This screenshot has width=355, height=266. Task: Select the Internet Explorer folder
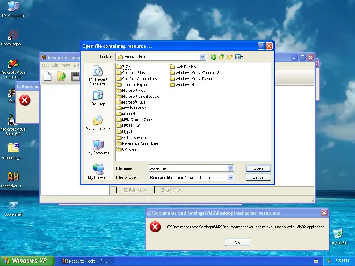(x=133, y=85)
